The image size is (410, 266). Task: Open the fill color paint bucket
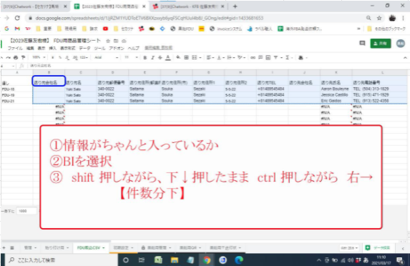[178, 57]
